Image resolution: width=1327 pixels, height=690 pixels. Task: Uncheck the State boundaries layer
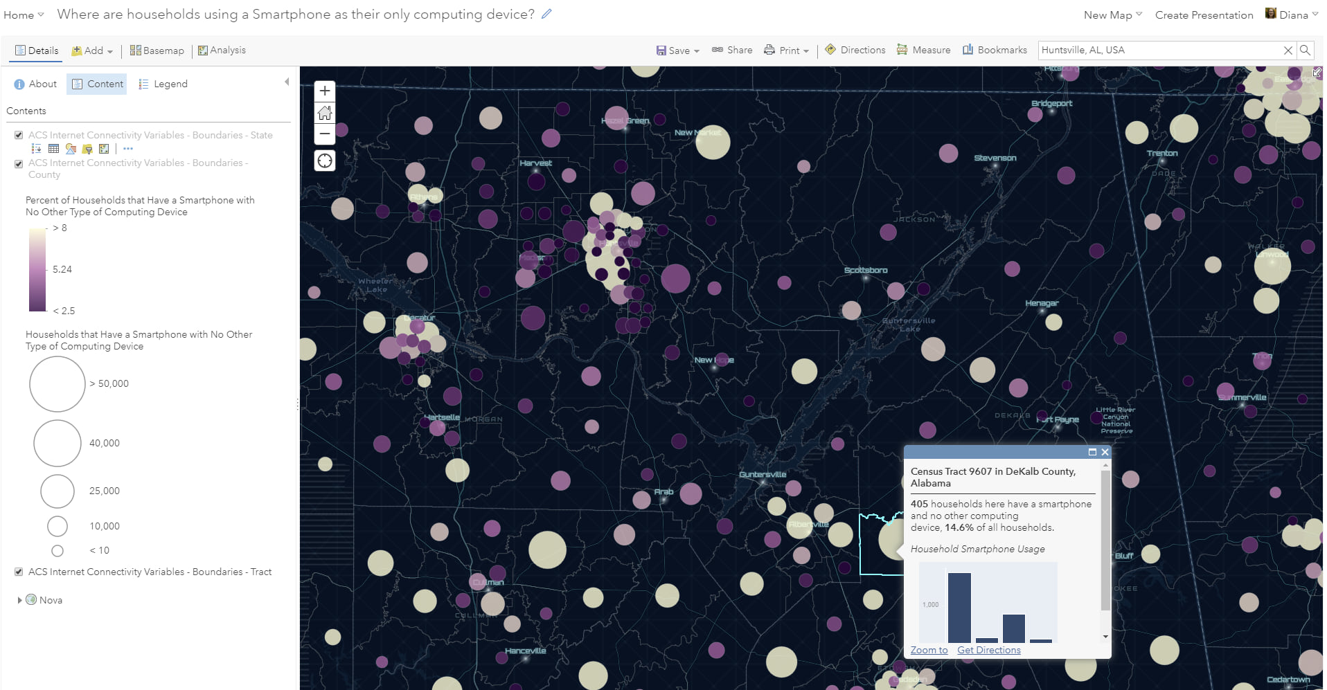coord(19,134)
